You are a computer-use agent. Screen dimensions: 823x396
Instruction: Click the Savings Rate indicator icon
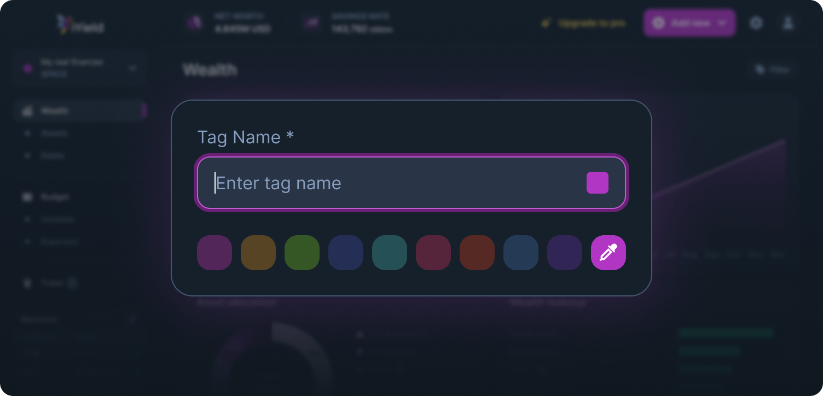click(311, 23)
